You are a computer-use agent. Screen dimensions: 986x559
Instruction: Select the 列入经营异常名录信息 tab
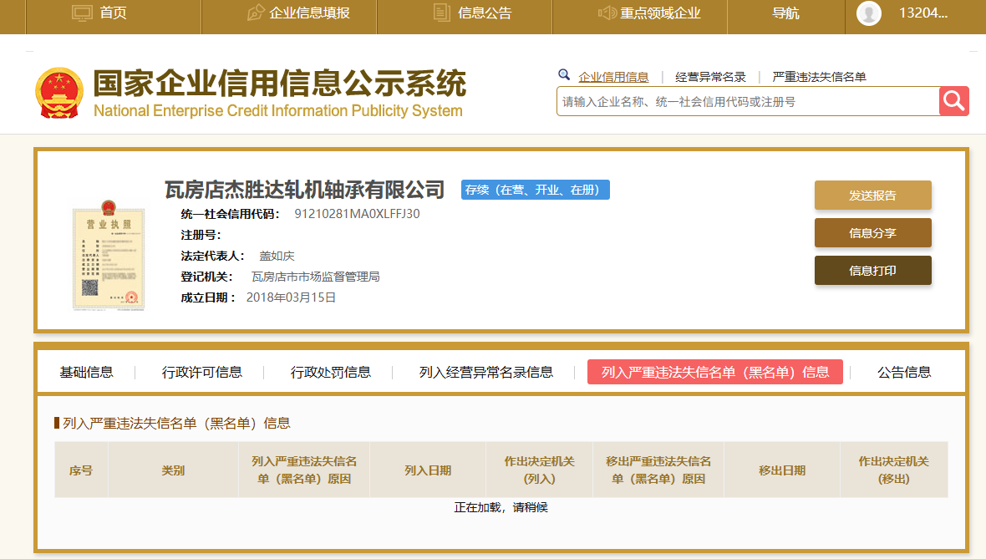[x=486, y=372]
